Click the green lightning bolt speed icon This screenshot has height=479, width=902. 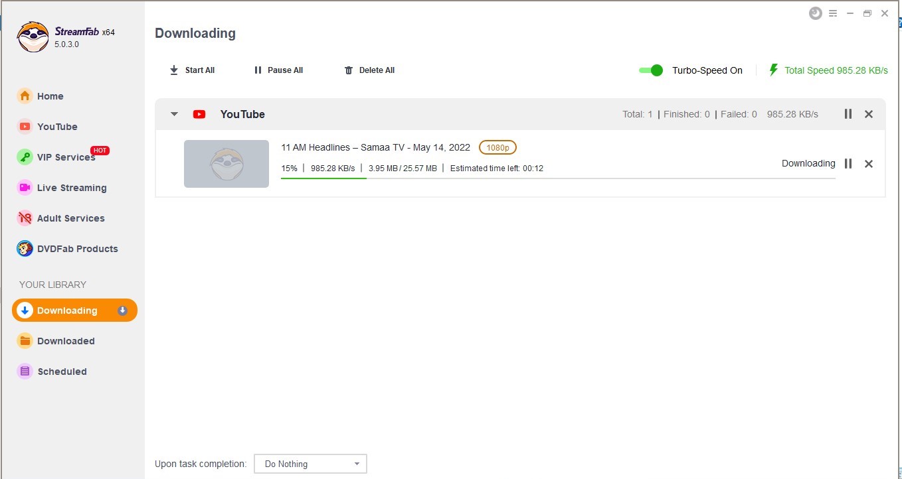tap(773, 70)
